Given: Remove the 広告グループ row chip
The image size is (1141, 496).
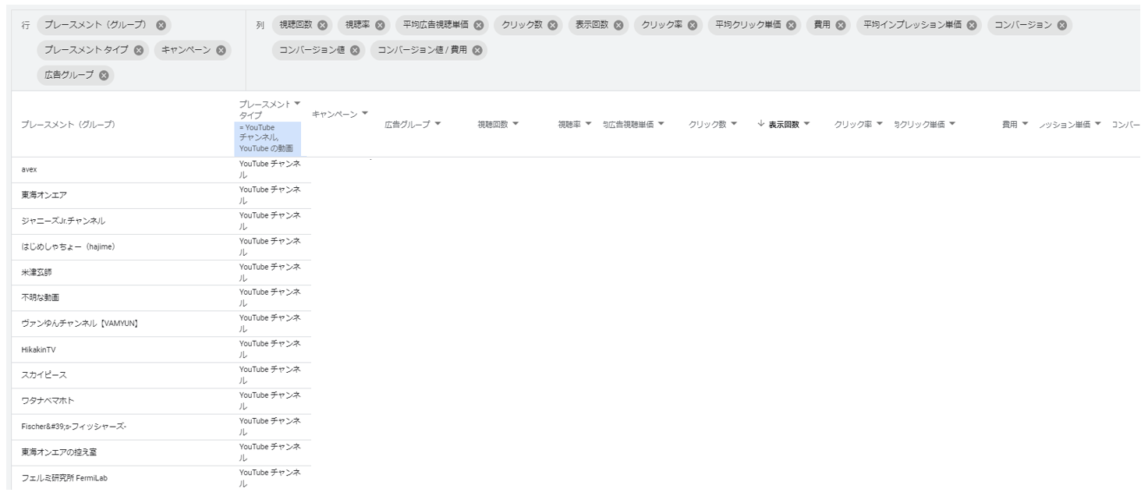Looking at the screenshot, I should click(x=104, y=76).
